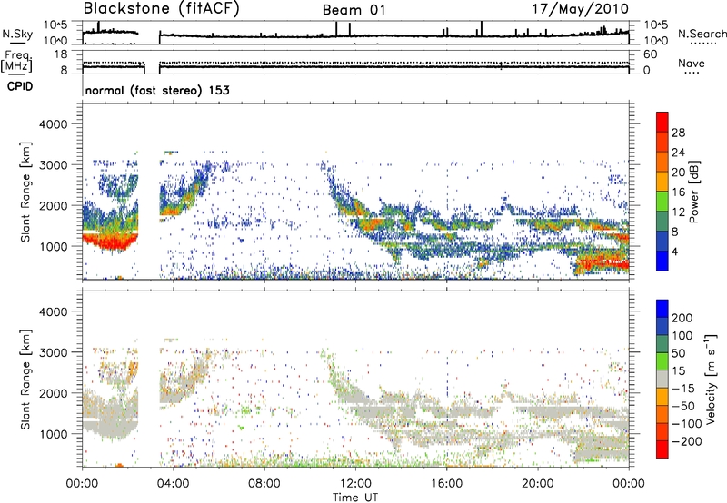Click the 'Blackstone (fitACF)' title text
Viewport: 727px width, 503px height.
coord(162,9)
